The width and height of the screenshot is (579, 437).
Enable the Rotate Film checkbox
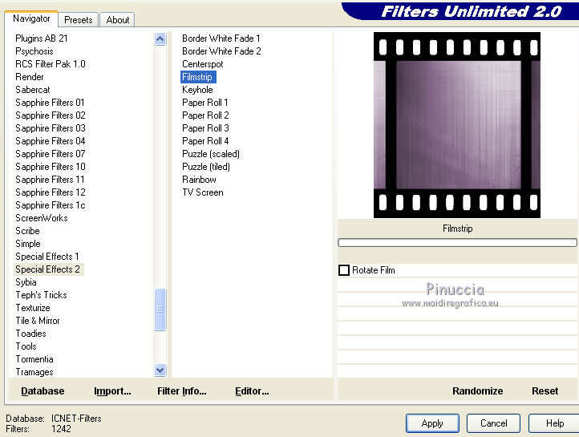click(344, 270)
